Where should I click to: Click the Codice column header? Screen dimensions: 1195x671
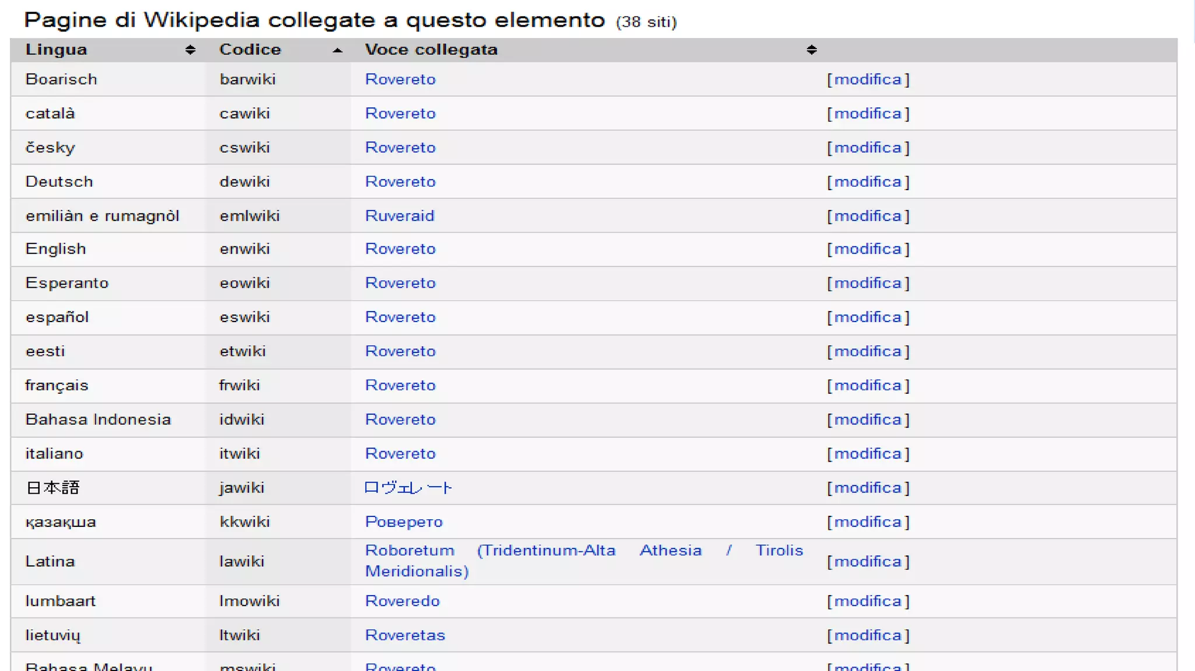point(250,50)
